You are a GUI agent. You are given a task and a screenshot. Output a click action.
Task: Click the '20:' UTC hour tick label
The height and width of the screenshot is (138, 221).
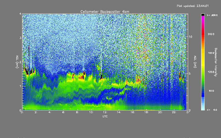(160, 112)
